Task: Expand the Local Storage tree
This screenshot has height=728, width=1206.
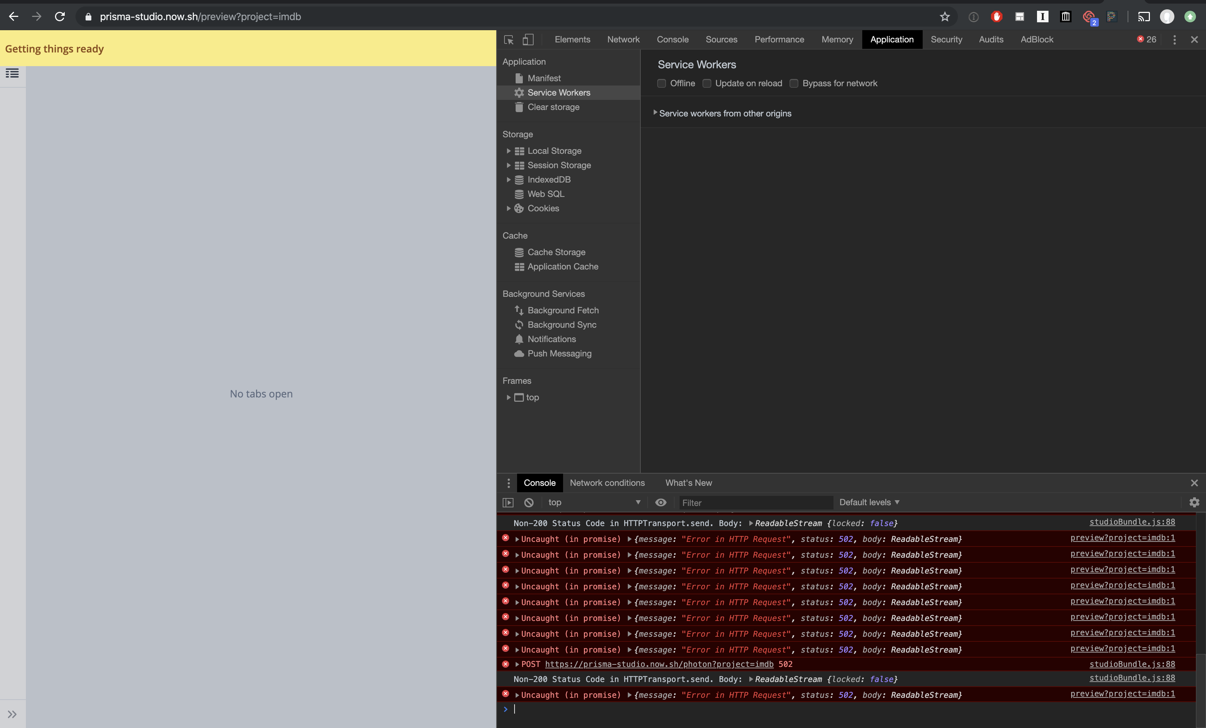Action: point(508,151)
